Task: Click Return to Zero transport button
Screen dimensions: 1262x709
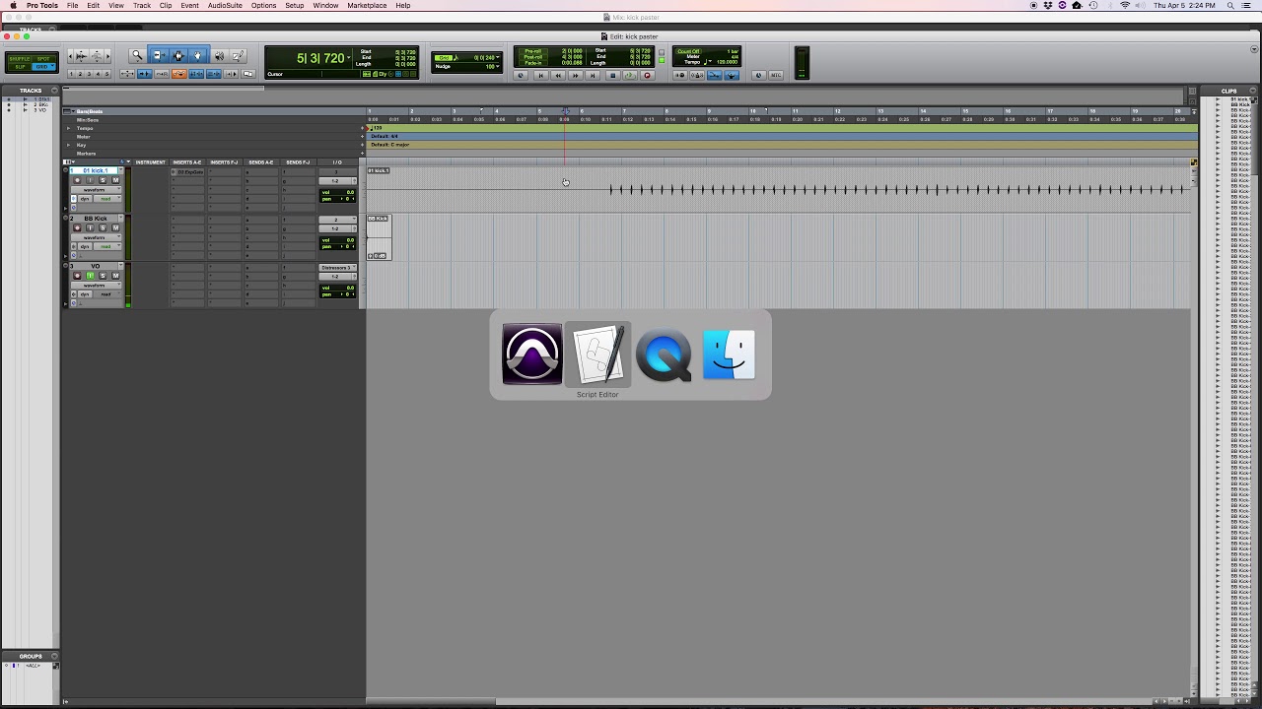Action: click(x=541, y=75)
